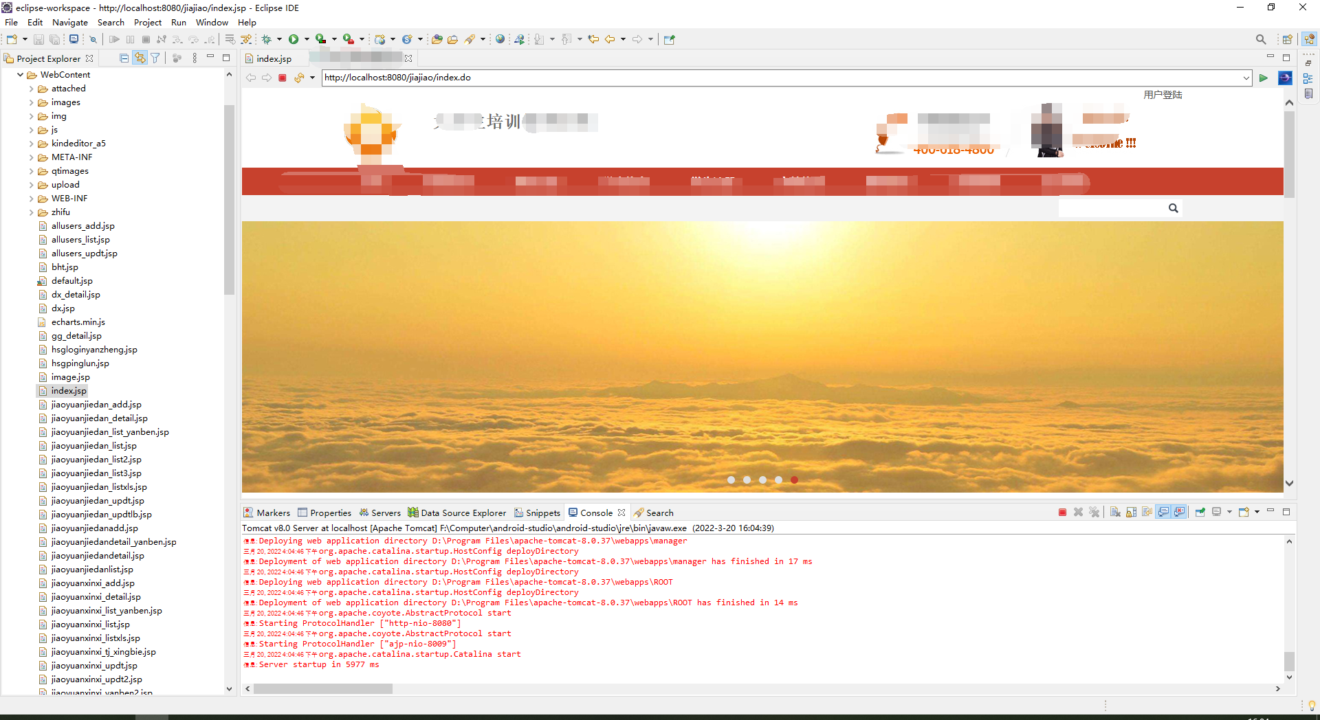The width and height of the screenshot is (1320, 720).
Task: Refresh the internal browser page
Action: point(299,78)
